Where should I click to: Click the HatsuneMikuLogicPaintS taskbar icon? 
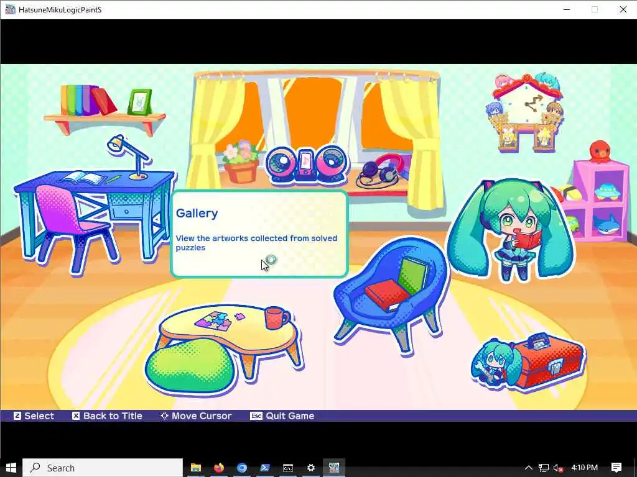pos(334,468)
